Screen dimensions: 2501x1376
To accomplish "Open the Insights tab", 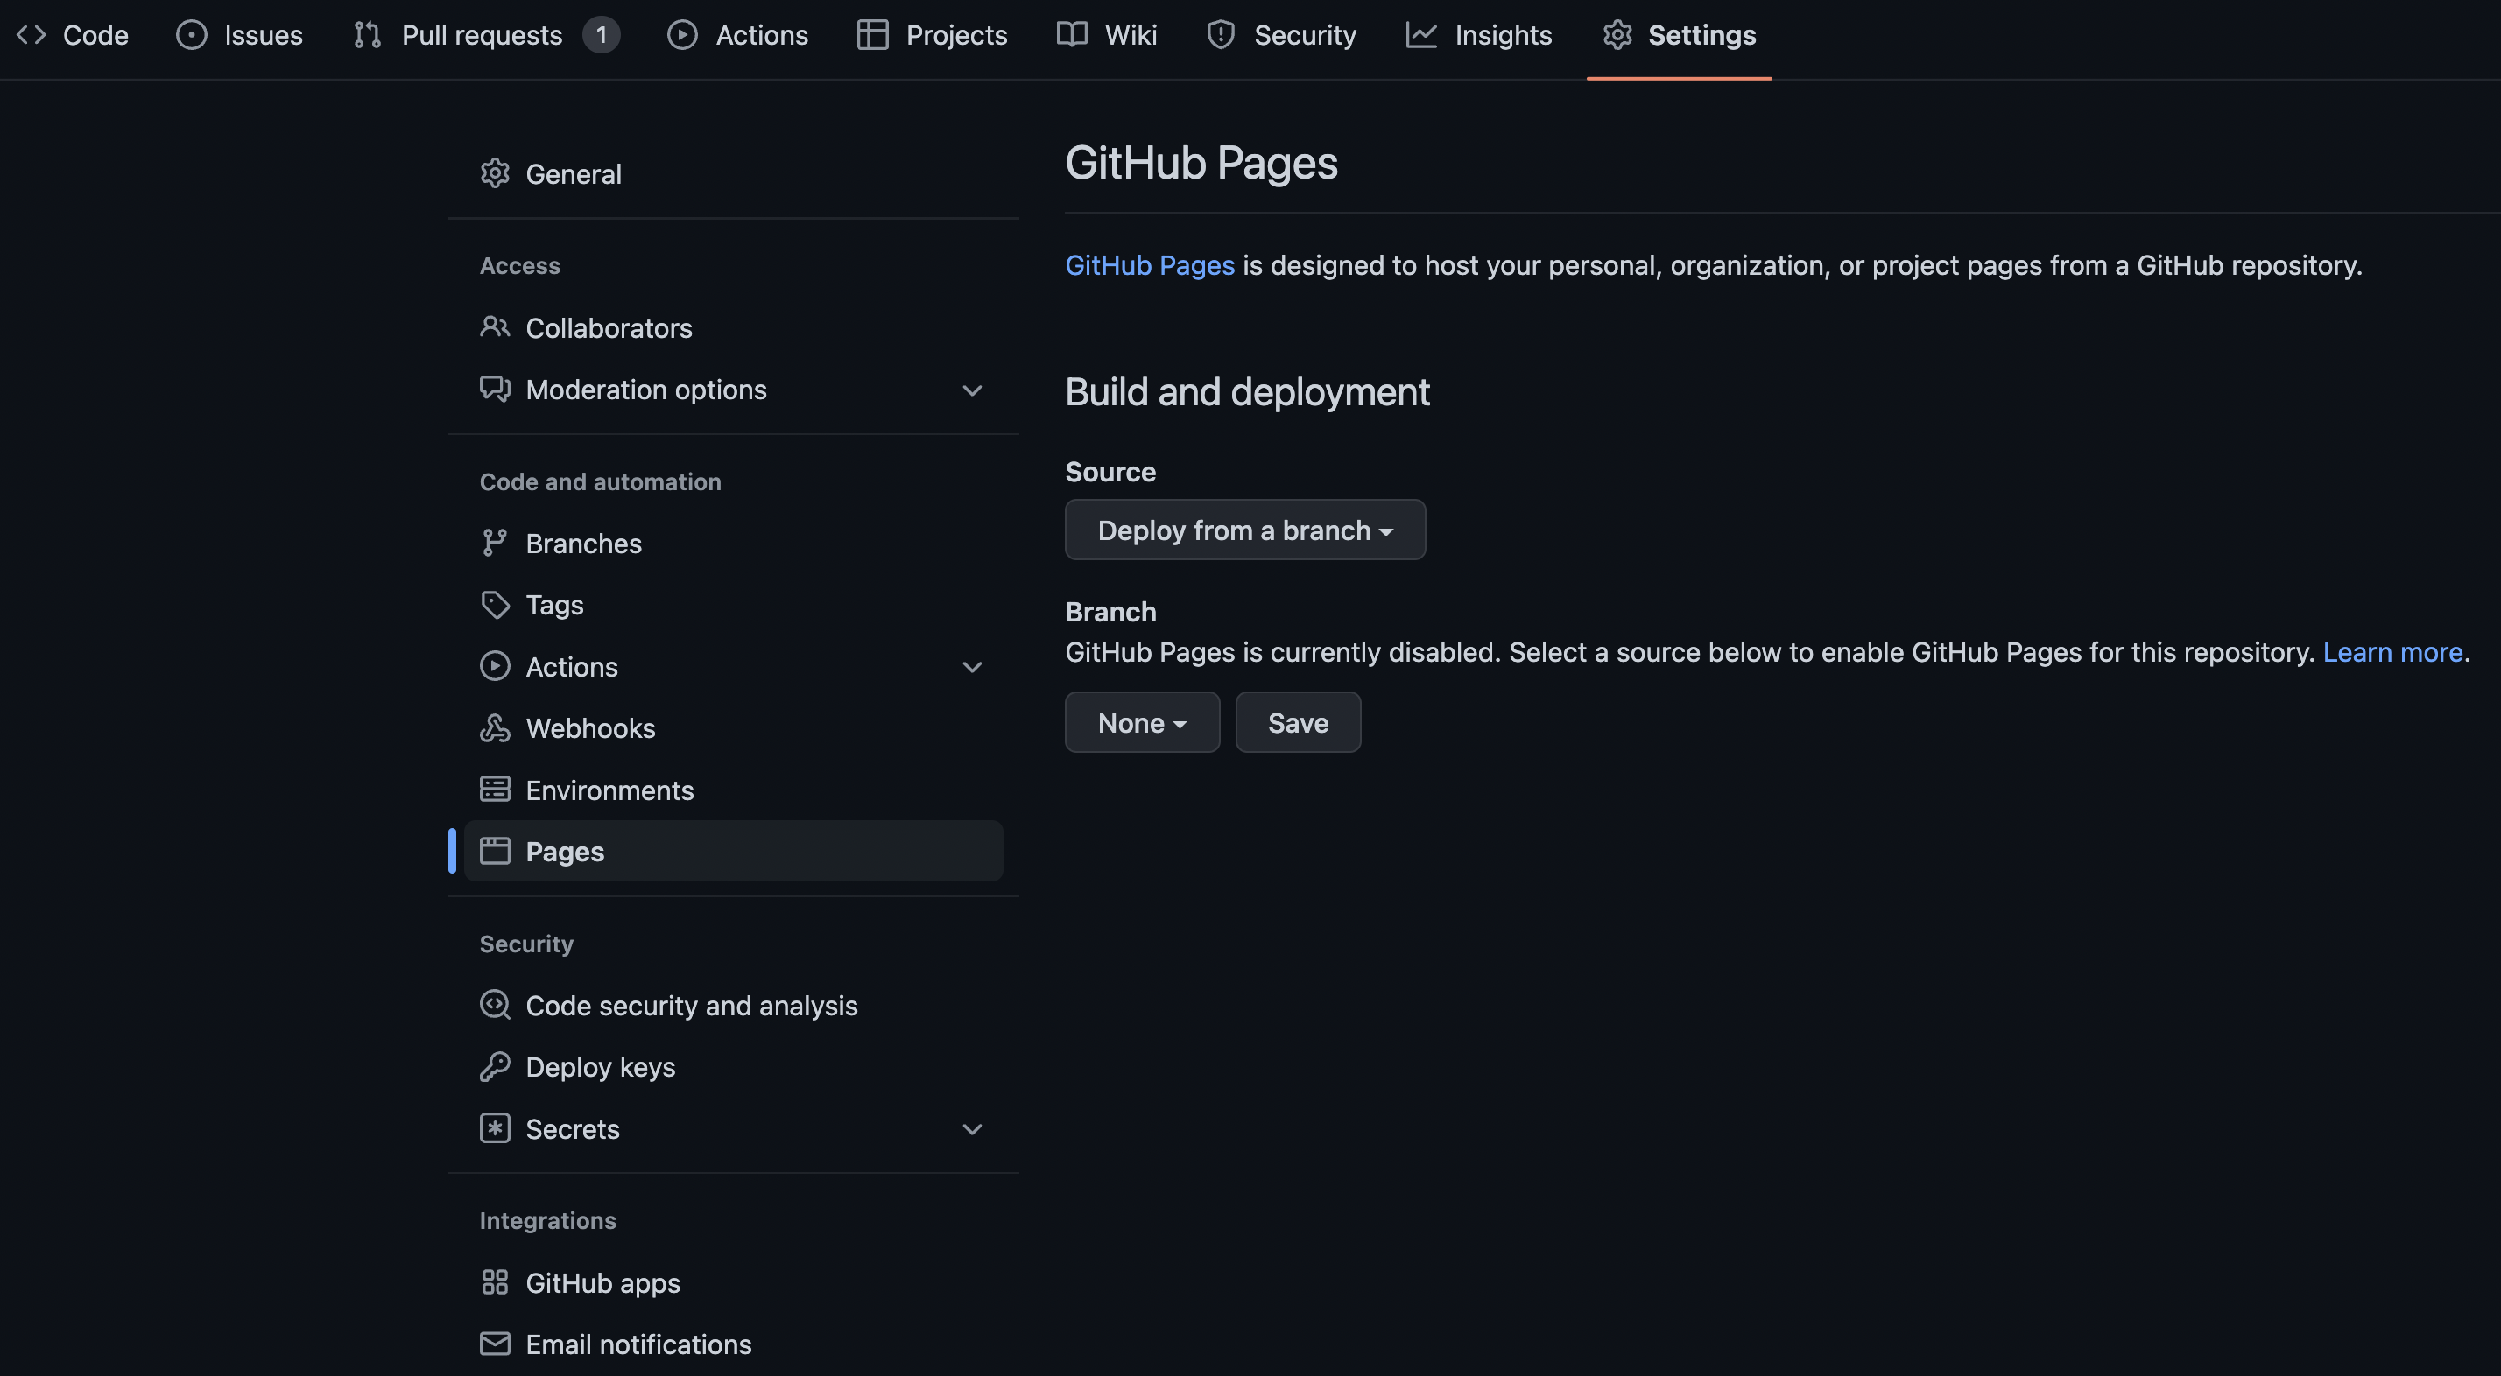I will [x=1479, y=35].
